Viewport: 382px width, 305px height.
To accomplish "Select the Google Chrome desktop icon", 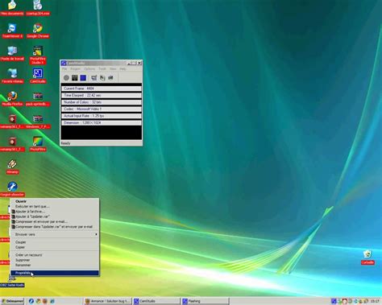I will (x=38, y=31).
